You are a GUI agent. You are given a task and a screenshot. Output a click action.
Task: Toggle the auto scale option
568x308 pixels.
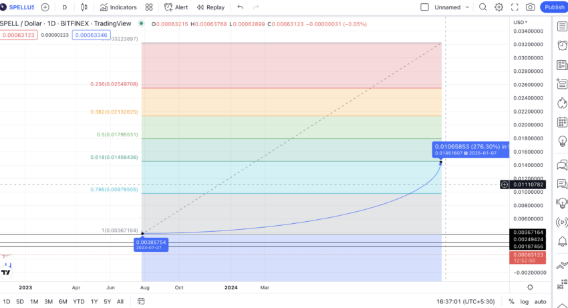point(540,301)
